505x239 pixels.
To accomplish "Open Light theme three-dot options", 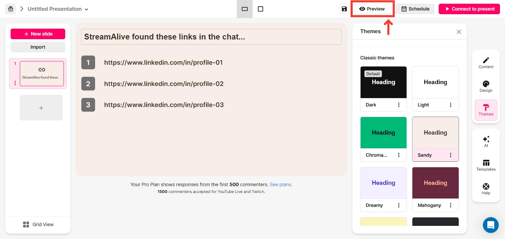I will click(x=451, y=105).
